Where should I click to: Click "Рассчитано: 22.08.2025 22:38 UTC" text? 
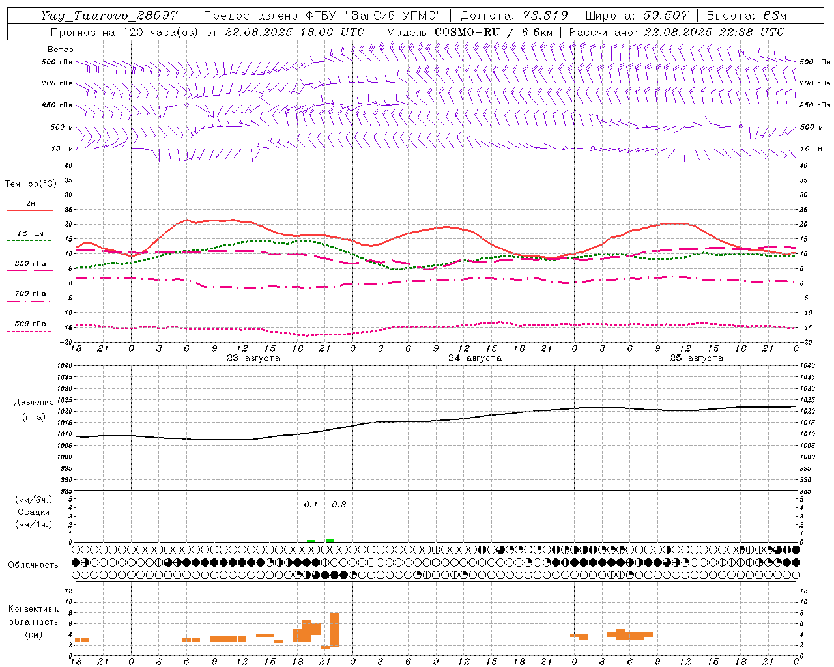pyautogui.click(x=676, y=32)
